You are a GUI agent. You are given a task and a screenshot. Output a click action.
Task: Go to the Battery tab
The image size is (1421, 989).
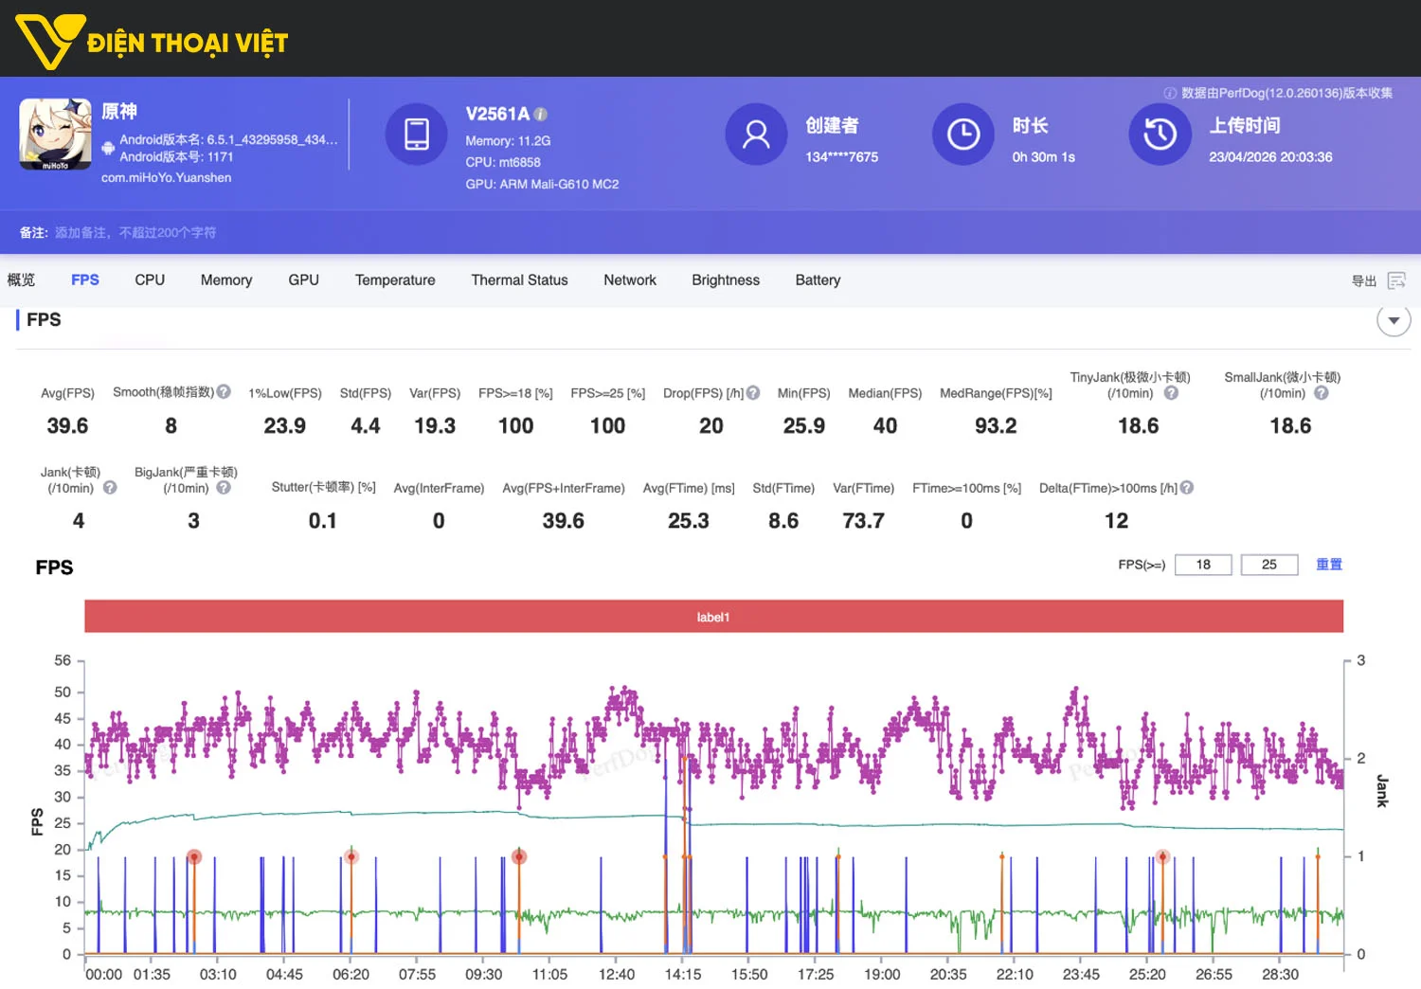point(818,280)
